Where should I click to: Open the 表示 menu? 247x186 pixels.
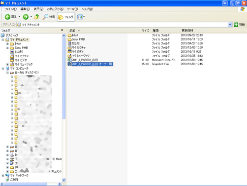click(x=38, y=9)
